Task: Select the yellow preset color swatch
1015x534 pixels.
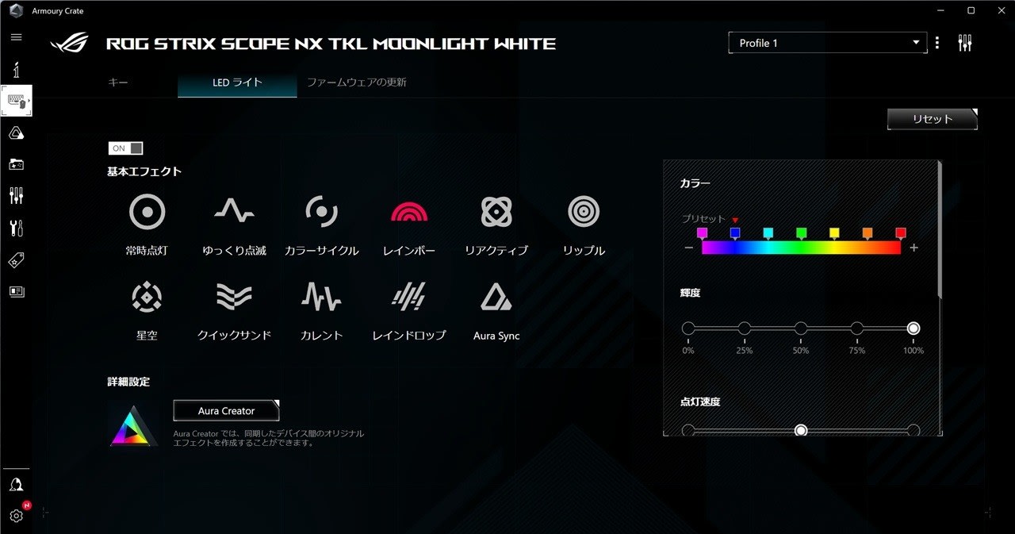Action: (x=834, y=232)
